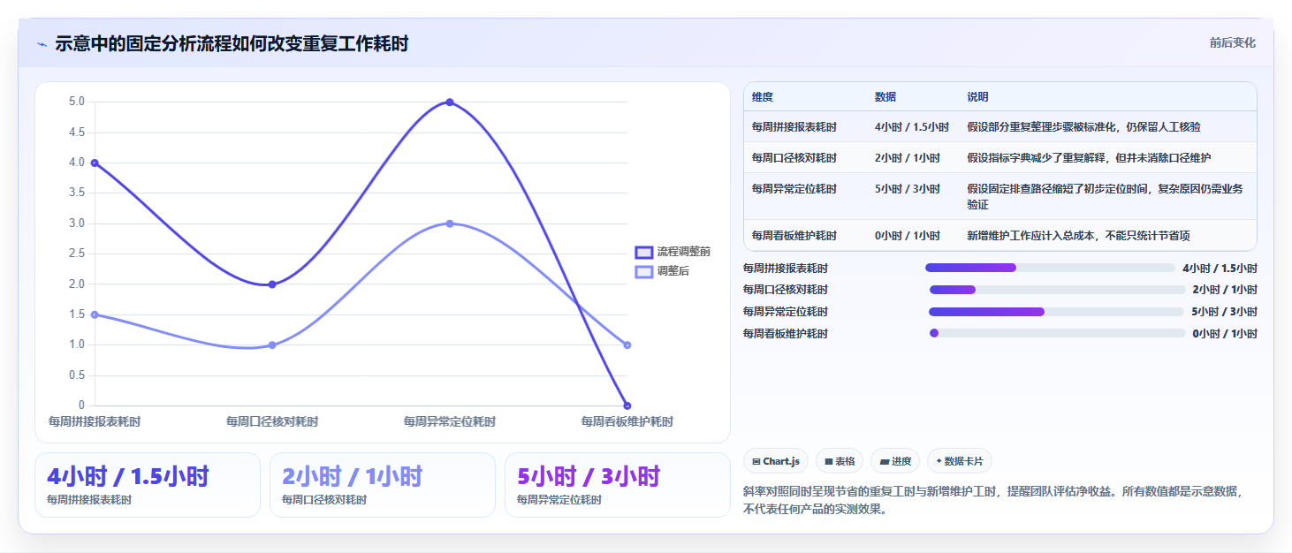The width and height of the screenshot is (1292, 553).
Task: Click the 每周异常定位耗时 progress bar
Action: (1057, 312)
